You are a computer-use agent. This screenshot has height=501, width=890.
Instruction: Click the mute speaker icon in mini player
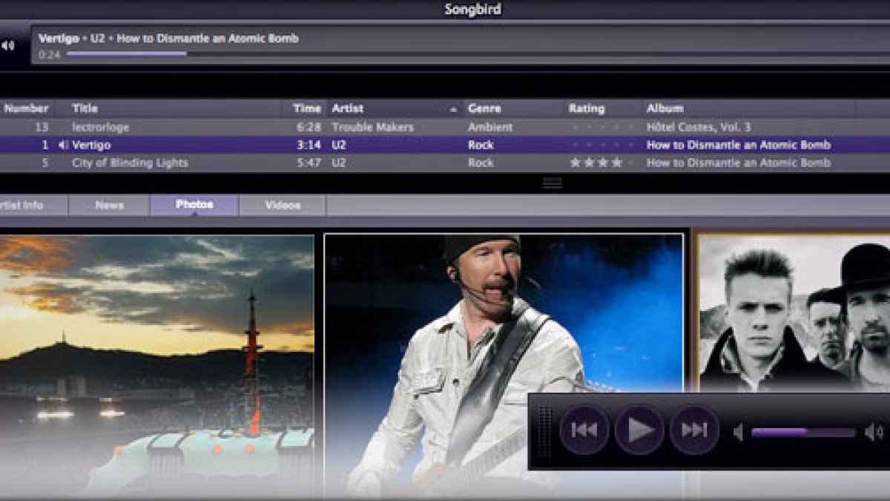coord(739,432)
